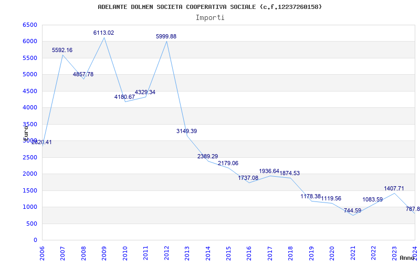The width and height of the screenshot is (420, 263).
Task: Click the 5500 y-axis tick label
Action: 30,58
